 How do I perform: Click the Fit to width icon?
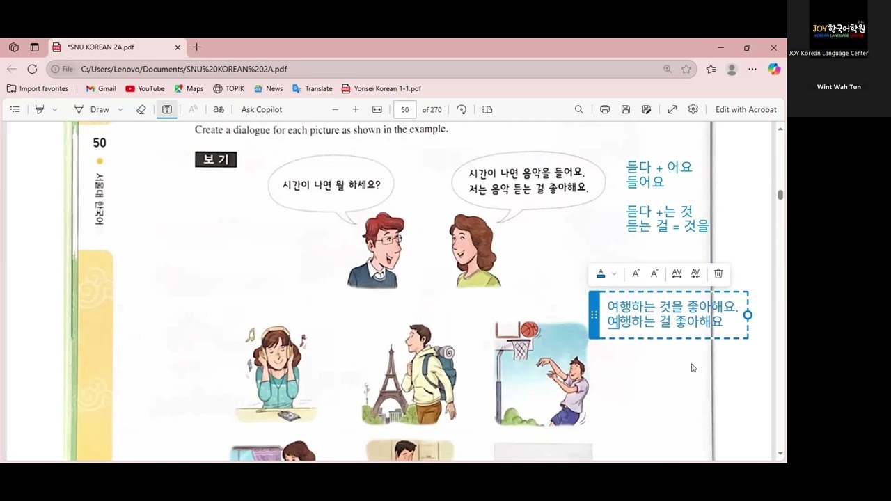(x=377, y=109)
